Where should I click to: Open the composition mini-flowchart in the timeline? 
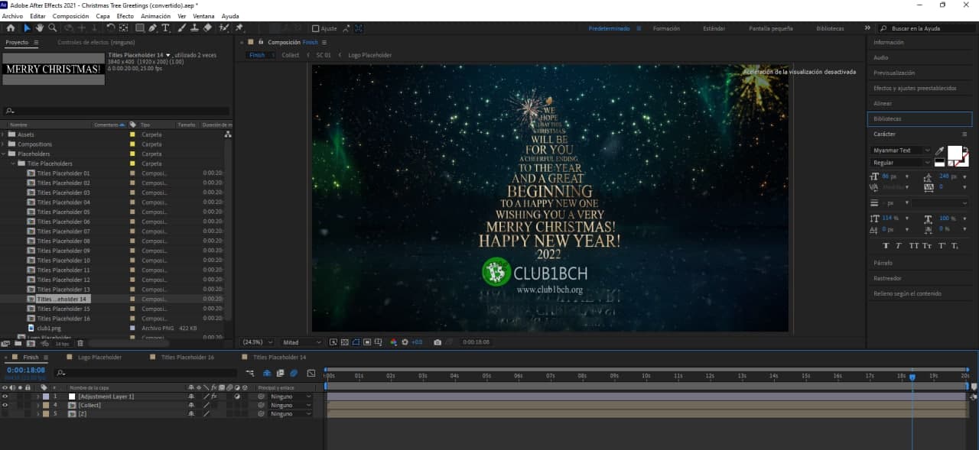click(250, 373)
